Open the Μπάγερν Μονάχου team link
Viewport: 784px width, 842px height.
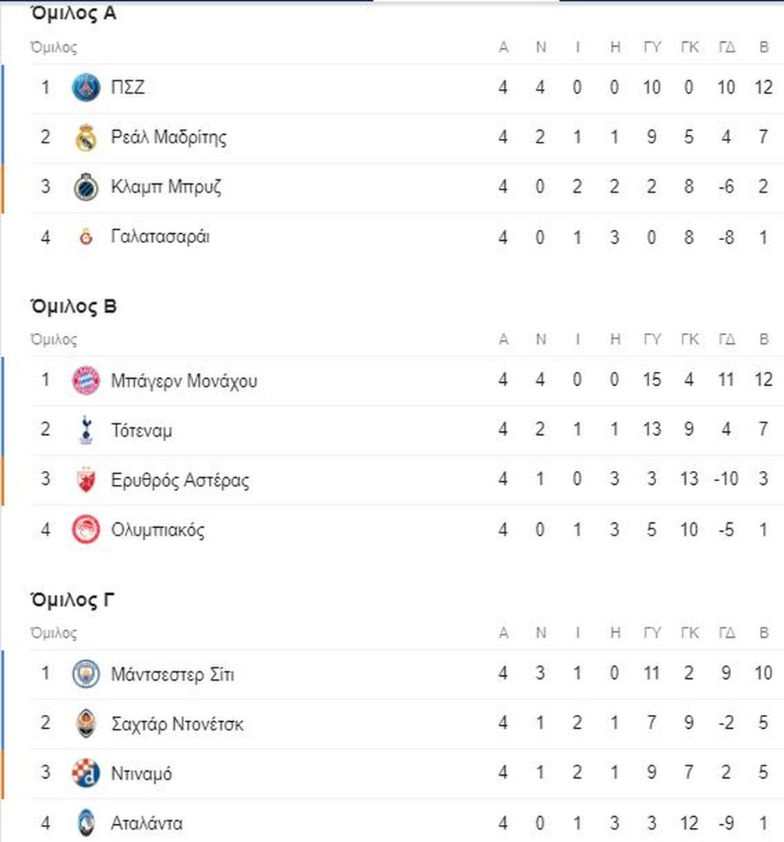click(x=184, y=380)
